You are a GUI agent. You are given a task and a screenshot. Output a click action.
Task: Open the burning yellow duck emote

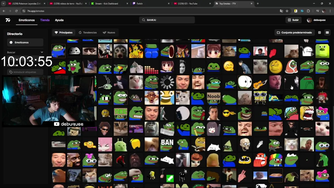click(x=136, y=51)
